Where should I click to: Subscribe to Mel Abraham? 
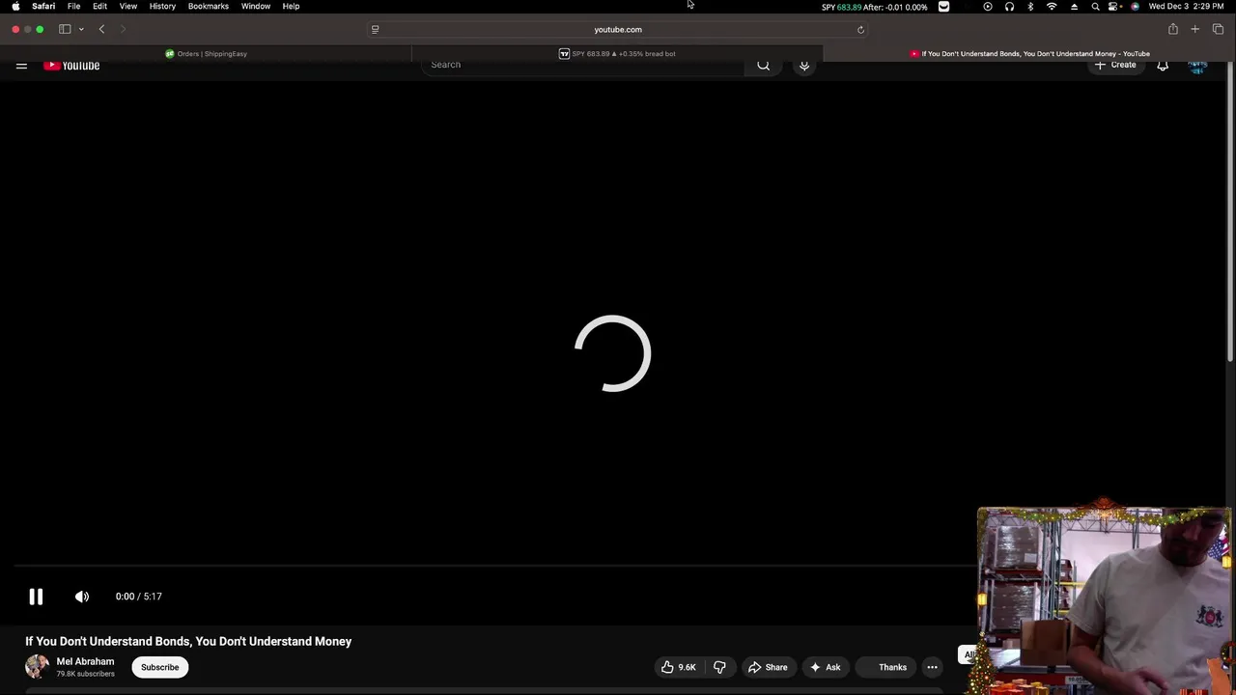[x=160, y=667]
